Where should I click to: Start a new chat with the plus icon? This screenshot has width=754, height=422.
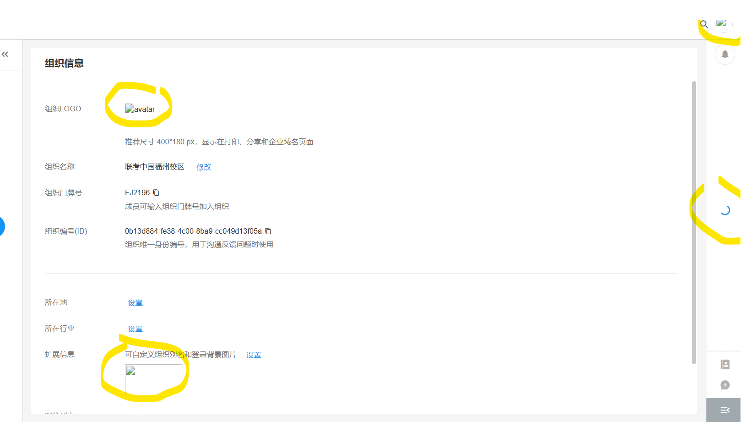point(725,385)
